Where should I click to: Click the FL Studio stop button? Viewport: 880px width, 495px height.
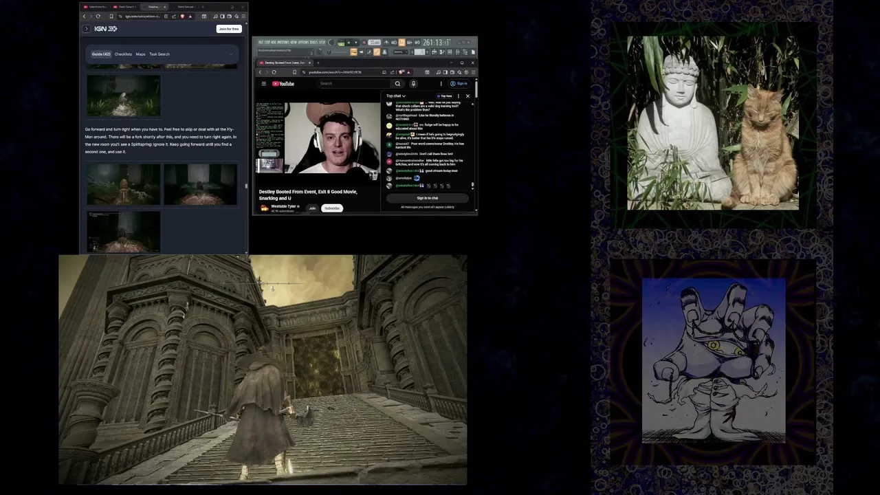pos(357,42)
